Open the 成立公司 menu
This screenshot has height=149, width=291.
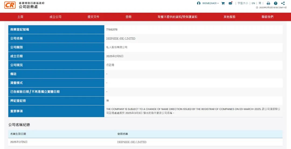55,17
